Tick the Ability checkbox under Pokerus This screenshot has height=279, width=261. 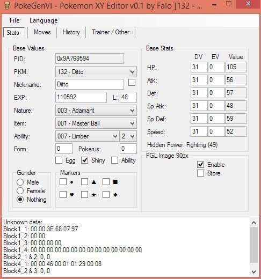point(114,160)
